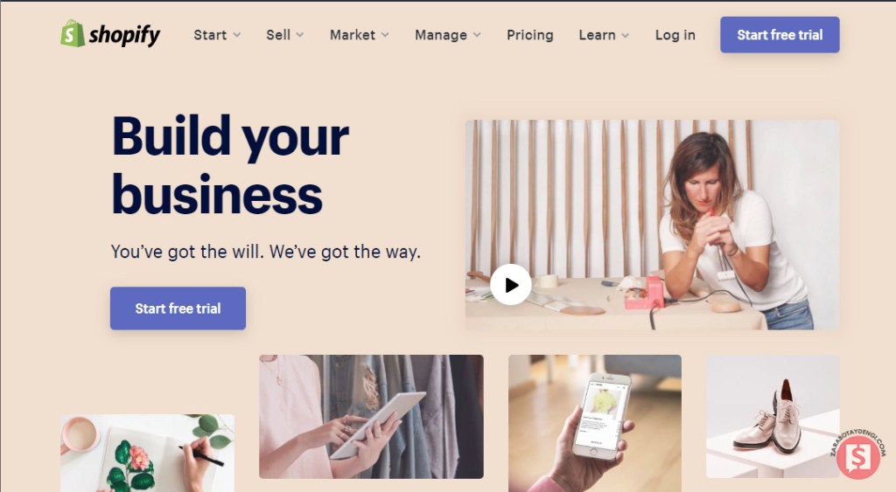The image size is (896, 492).
Task: Click the Shopify shopping bag logo icon
Action: click(73, 34)
